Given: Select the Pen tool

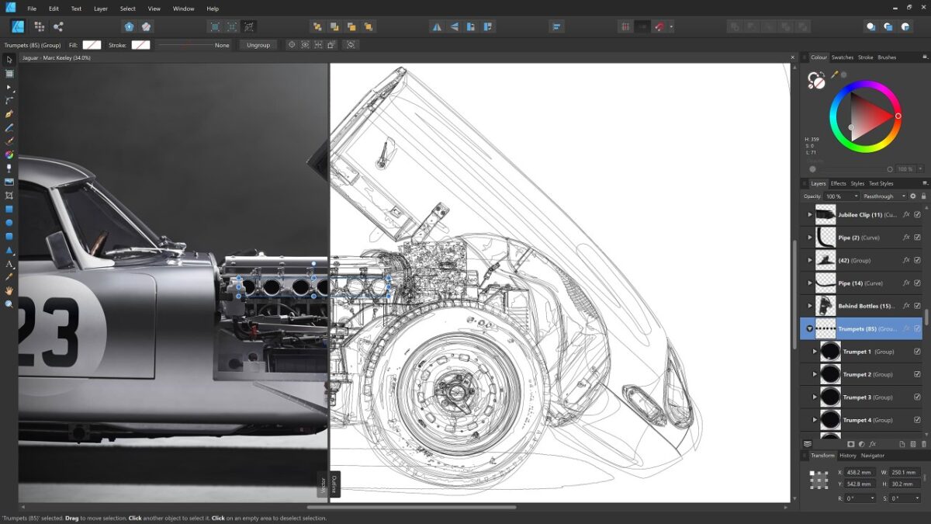Looking at the screenshot, I should (9, 113).
